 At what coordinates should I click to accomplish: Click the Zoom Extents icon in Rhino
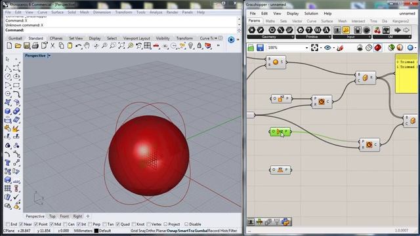(x=121, y=46)
